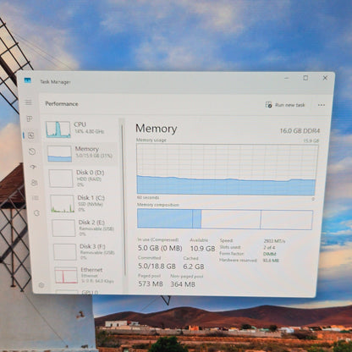Open the App history page icon

(x=32, y=151)
